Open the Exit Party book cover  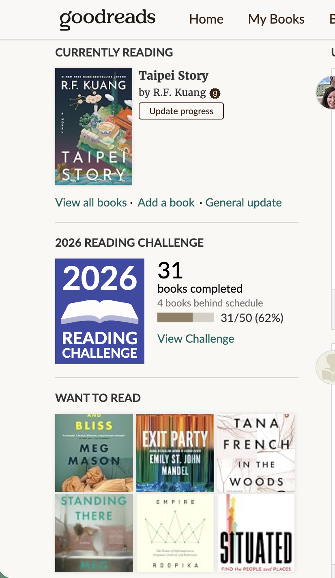[x=175, y=453]
